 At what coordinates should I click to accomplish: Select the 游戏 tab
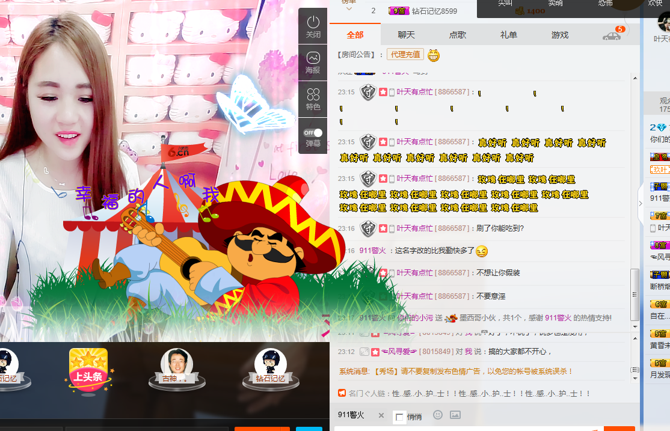(560, 35)
